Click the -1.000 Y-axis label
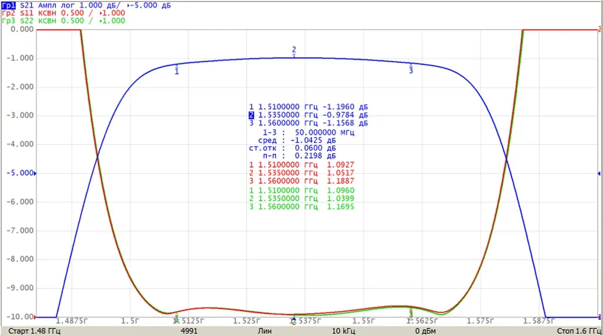This screenshot has width=603, height=335. [20, 58]
